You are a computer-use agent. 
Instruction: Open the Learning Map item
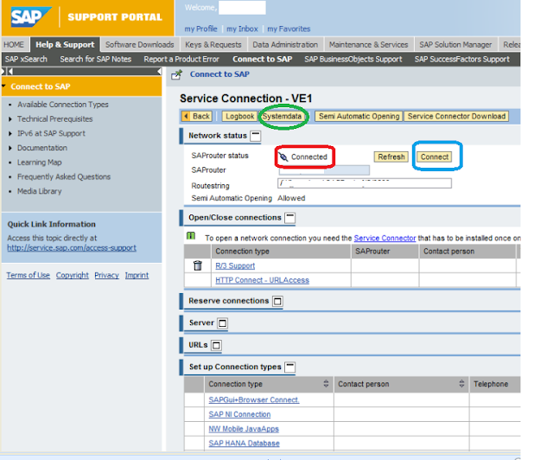point(40,163)
